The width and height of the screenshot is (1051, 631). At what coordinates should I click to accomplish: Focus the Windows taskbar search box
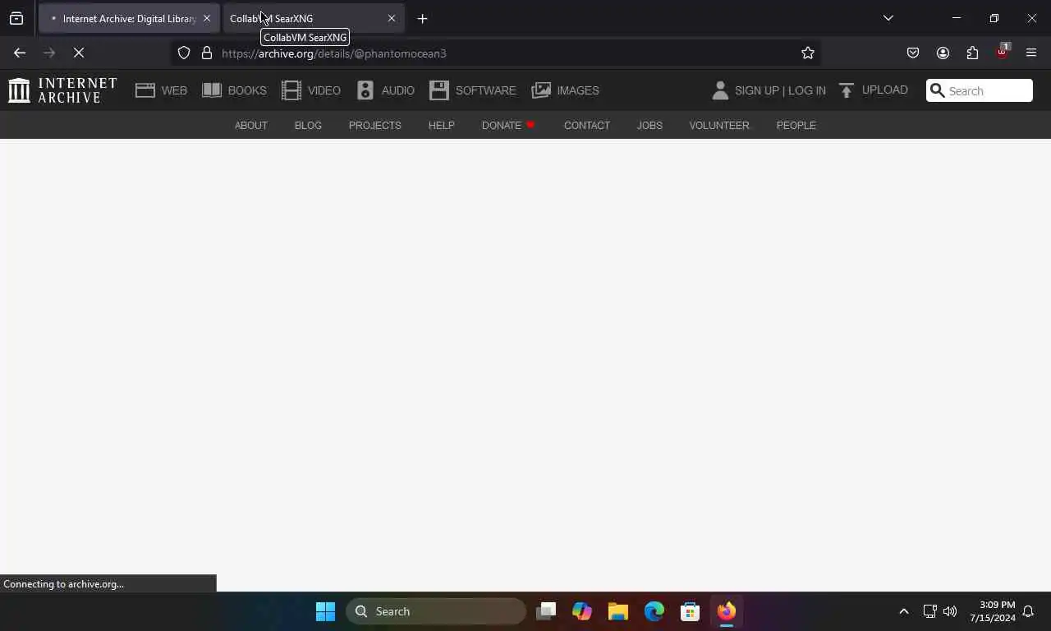click(x=436, y=611)
